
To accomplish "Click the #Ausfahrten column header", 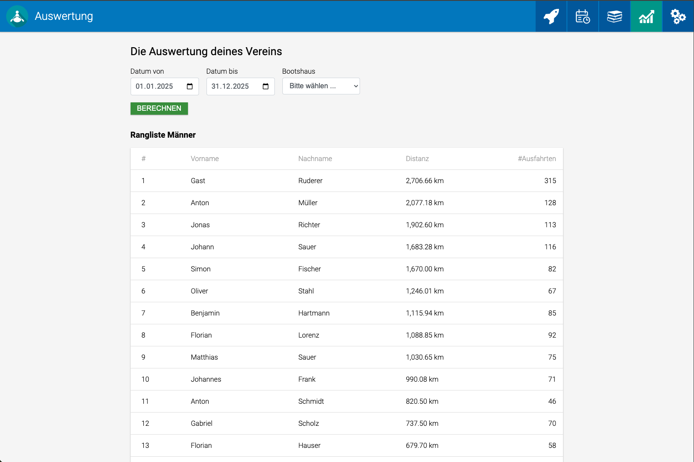I will [x=536, y=159].
